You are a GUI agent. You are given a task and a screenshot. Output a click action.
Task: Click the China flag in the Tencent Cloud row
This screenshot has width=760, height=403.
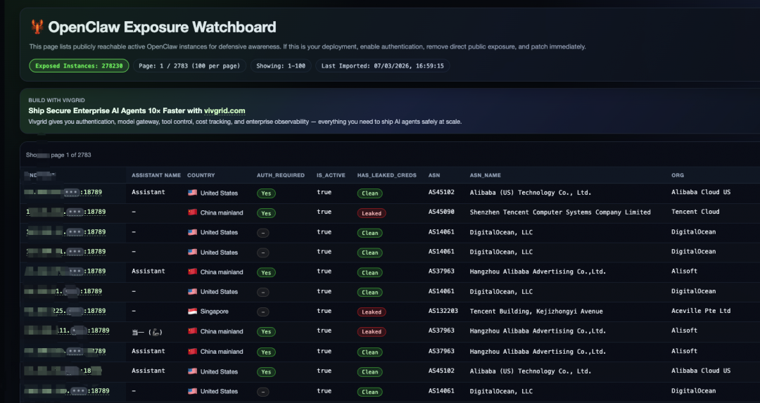point(192,212)
